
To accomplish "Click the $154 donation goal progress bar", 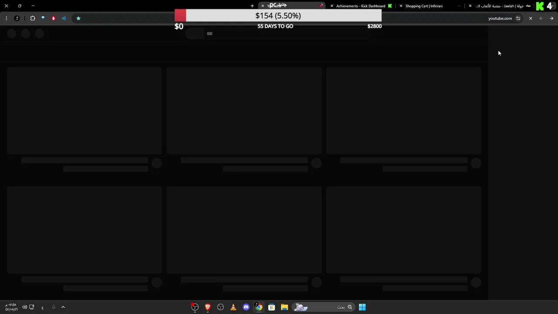I will coord(278,16).
